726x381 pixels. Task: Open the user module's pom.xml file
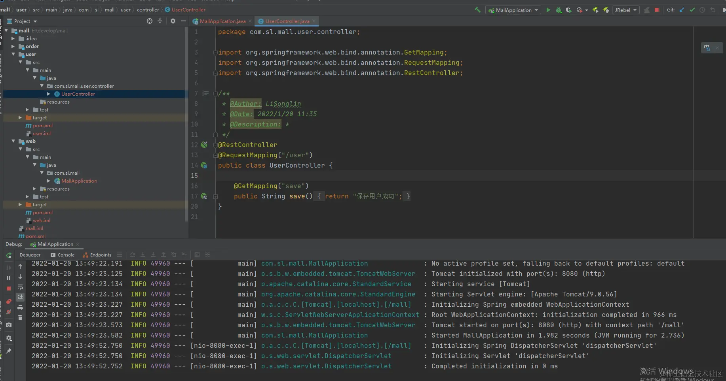tap(42, 126)
